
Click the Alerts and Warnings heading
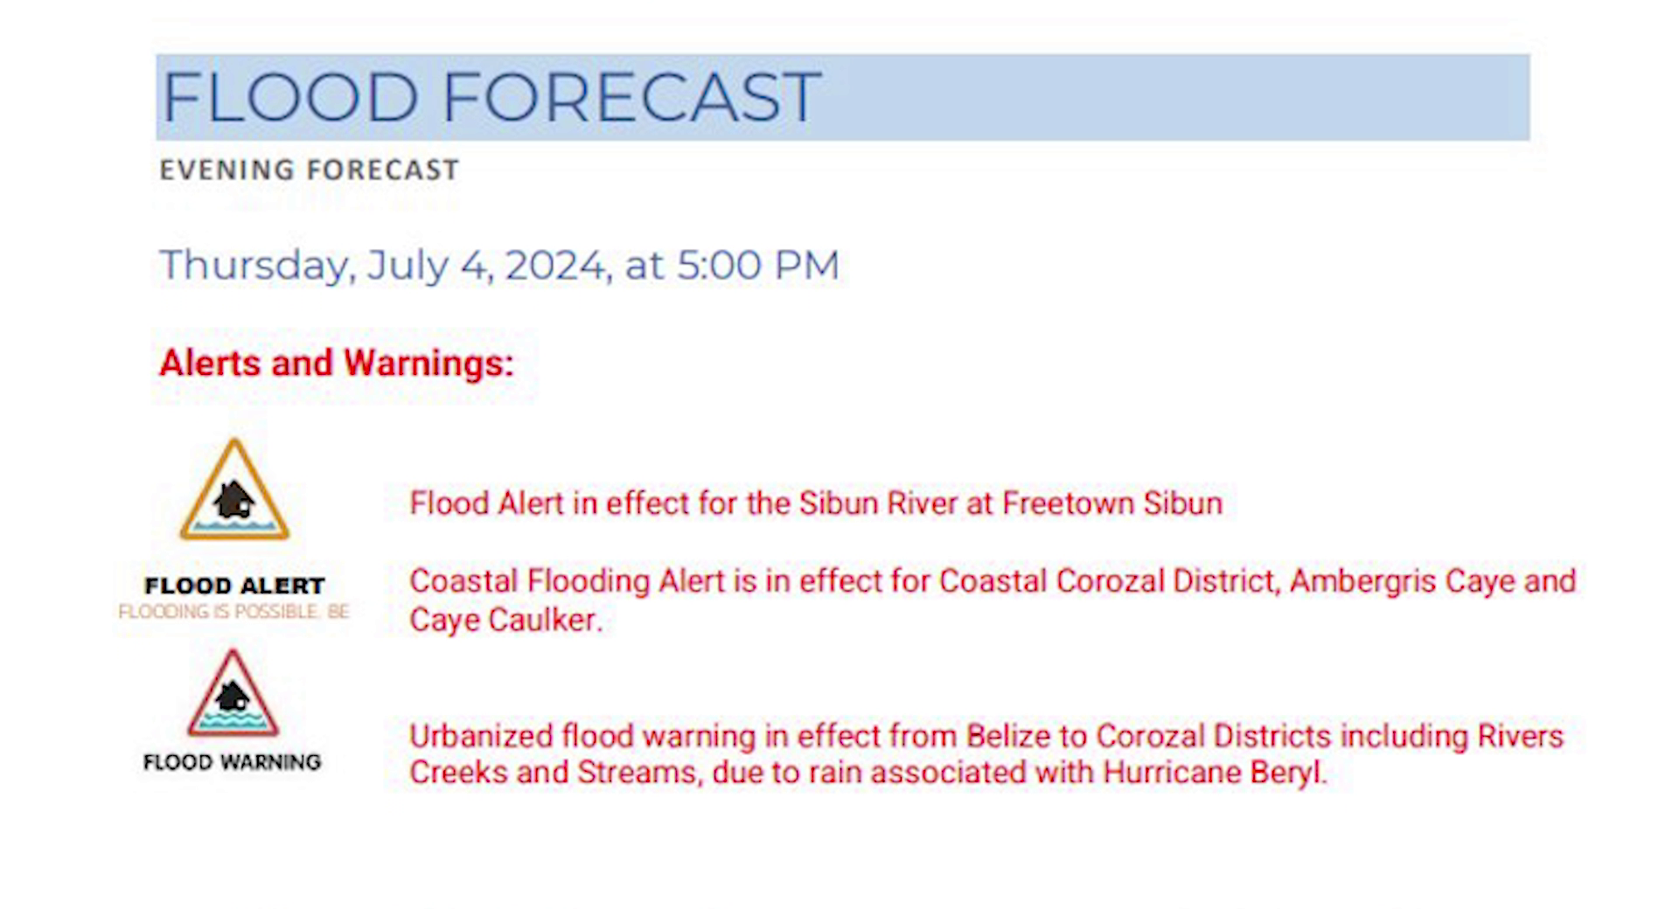tap(337, 363)
